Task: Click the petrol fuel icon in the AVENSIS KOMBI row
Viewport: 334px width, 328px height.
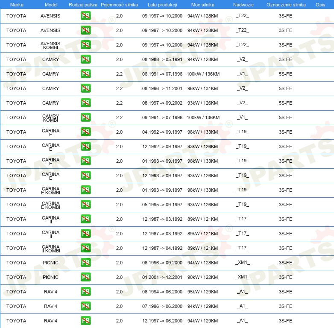Action: tap(85, 45)
